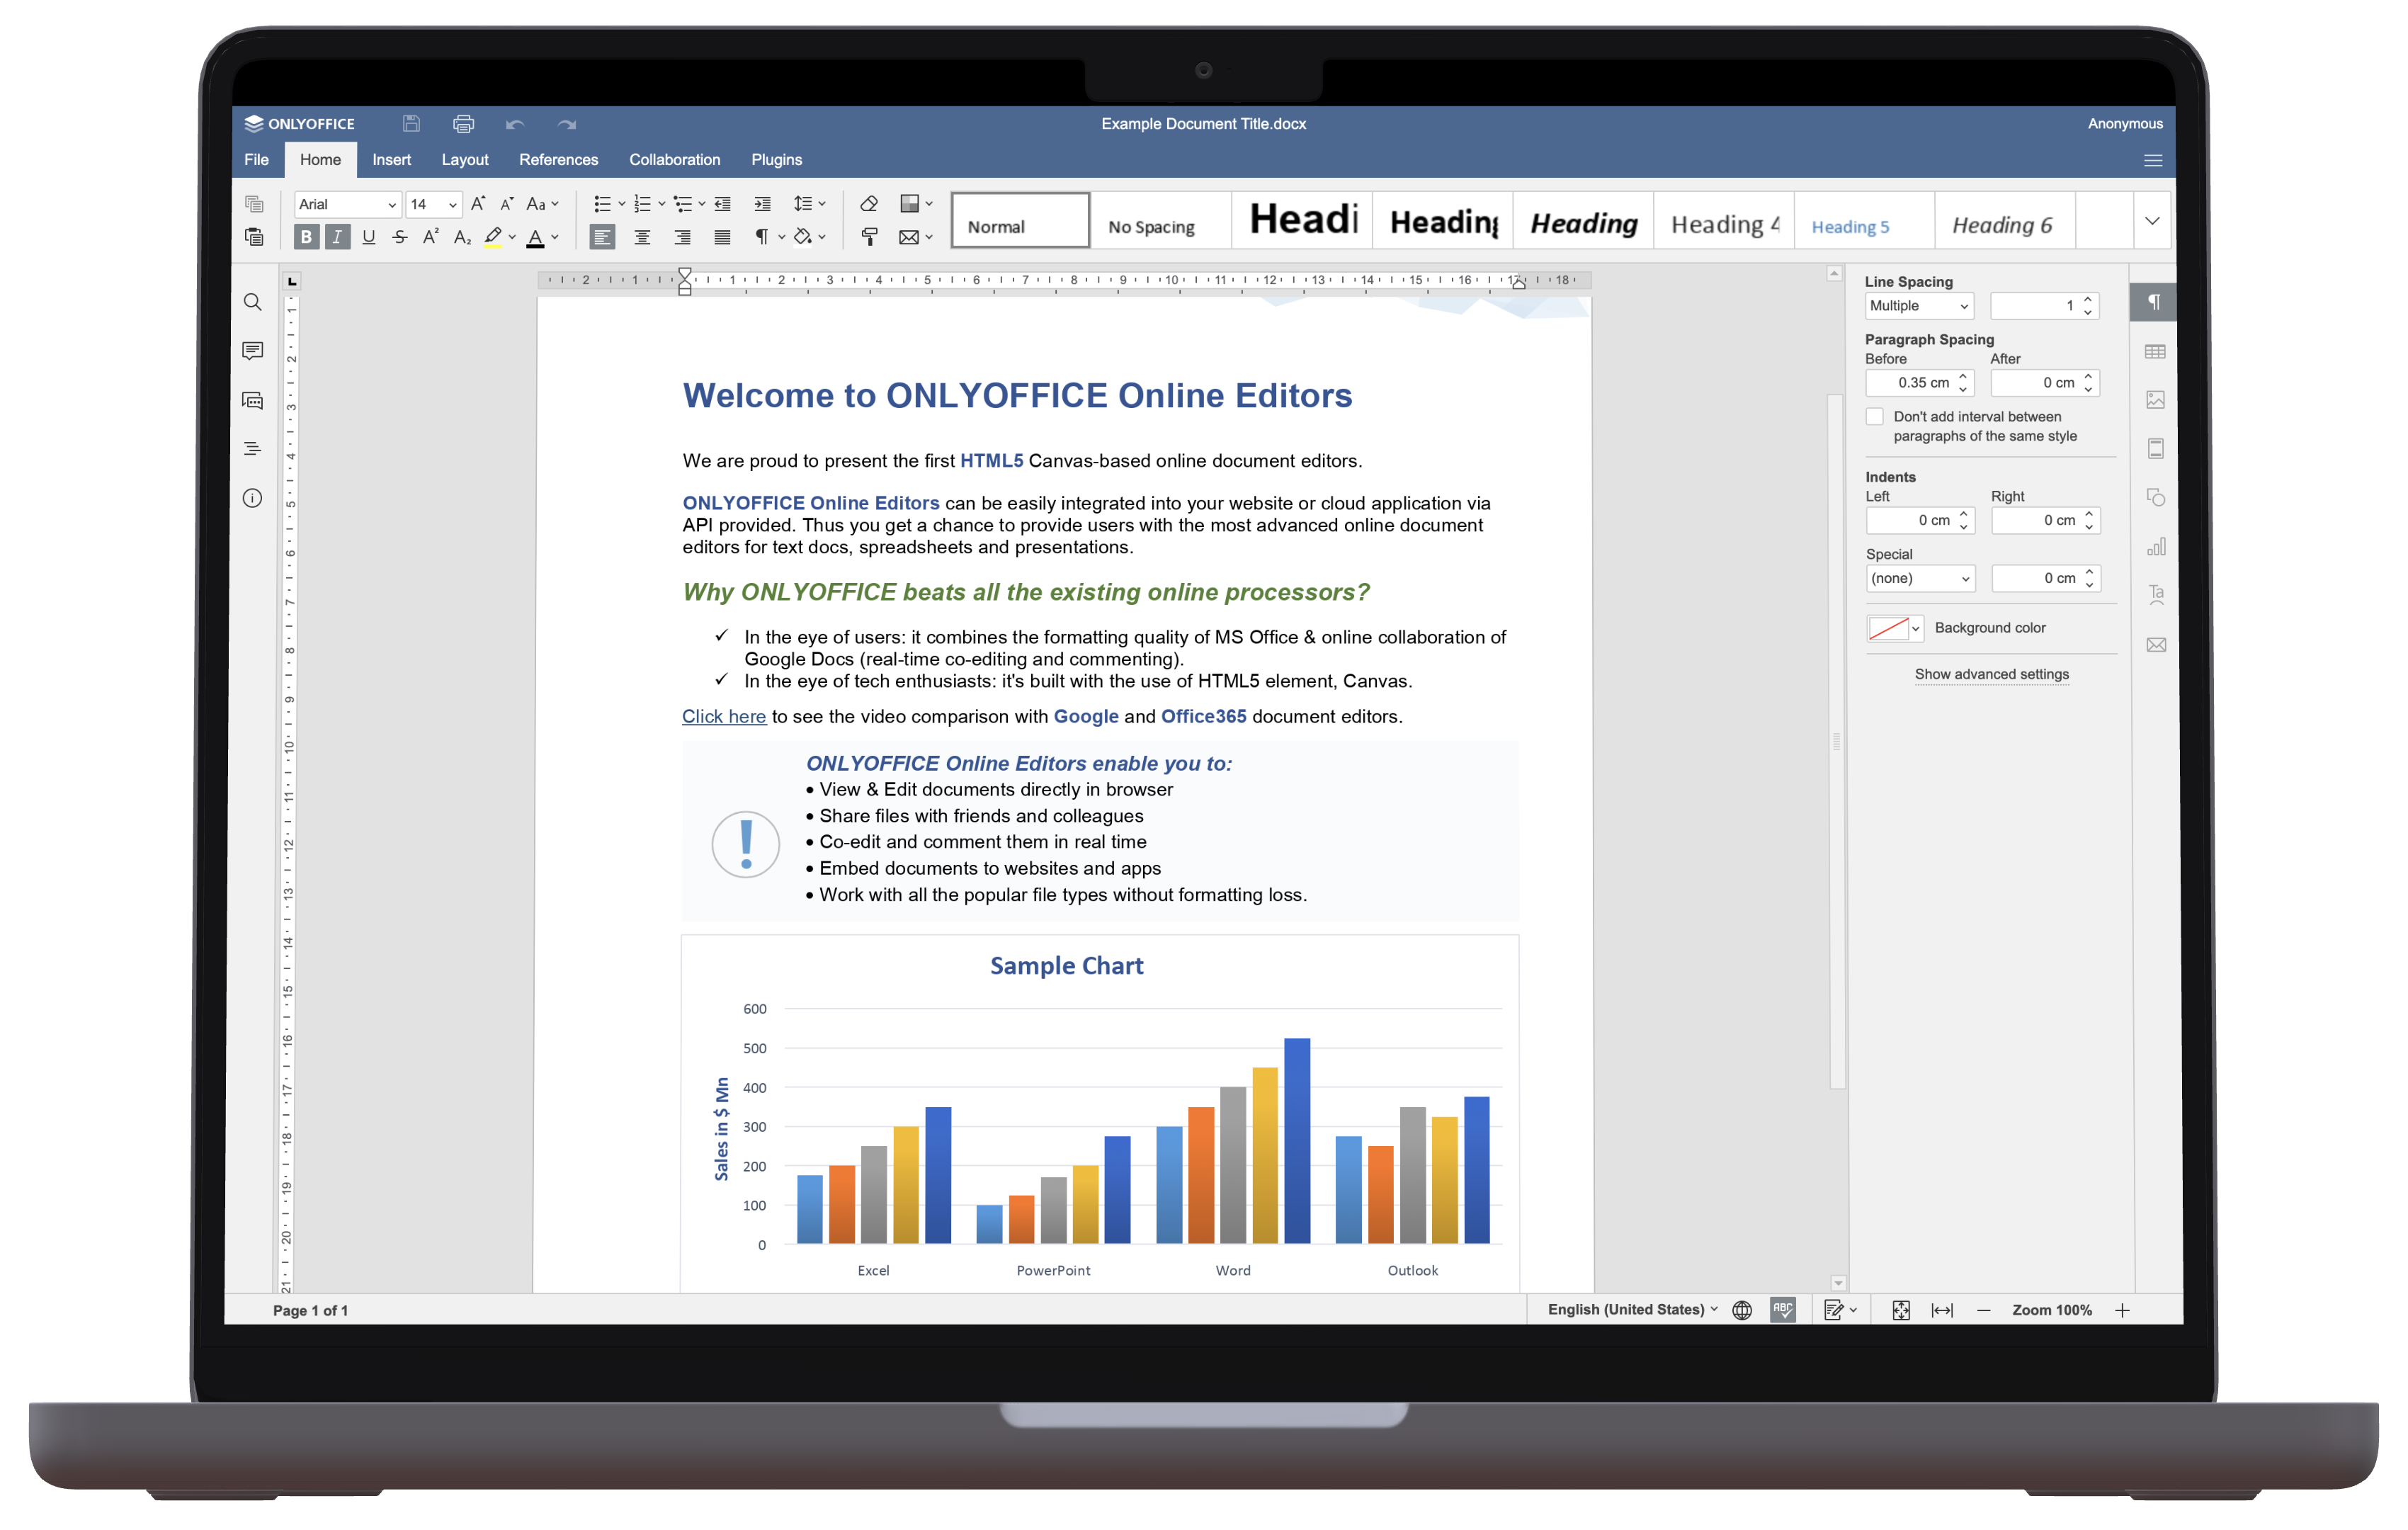Apply the Heading 6 style
Screen dimensions: 2408x1530
tap(2005, 220)
